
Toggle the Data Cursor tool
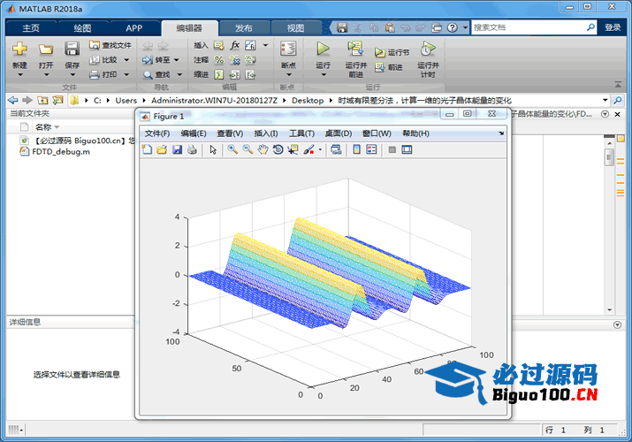tap(293, 150)
